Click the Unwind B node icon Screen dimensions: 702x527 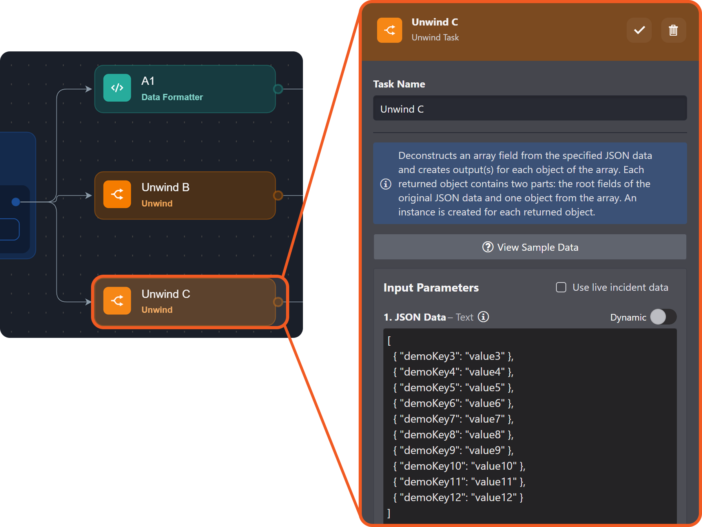coord(117,194)
